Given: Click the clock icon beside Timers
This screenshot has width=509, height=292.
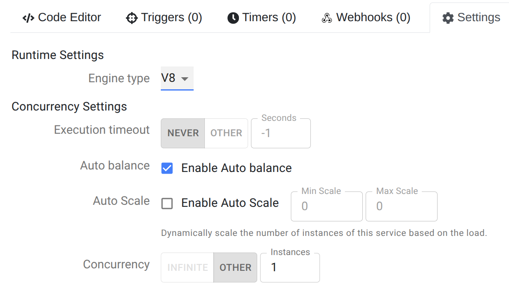Looking at the screenshot, I should click(x=233, y=18).
